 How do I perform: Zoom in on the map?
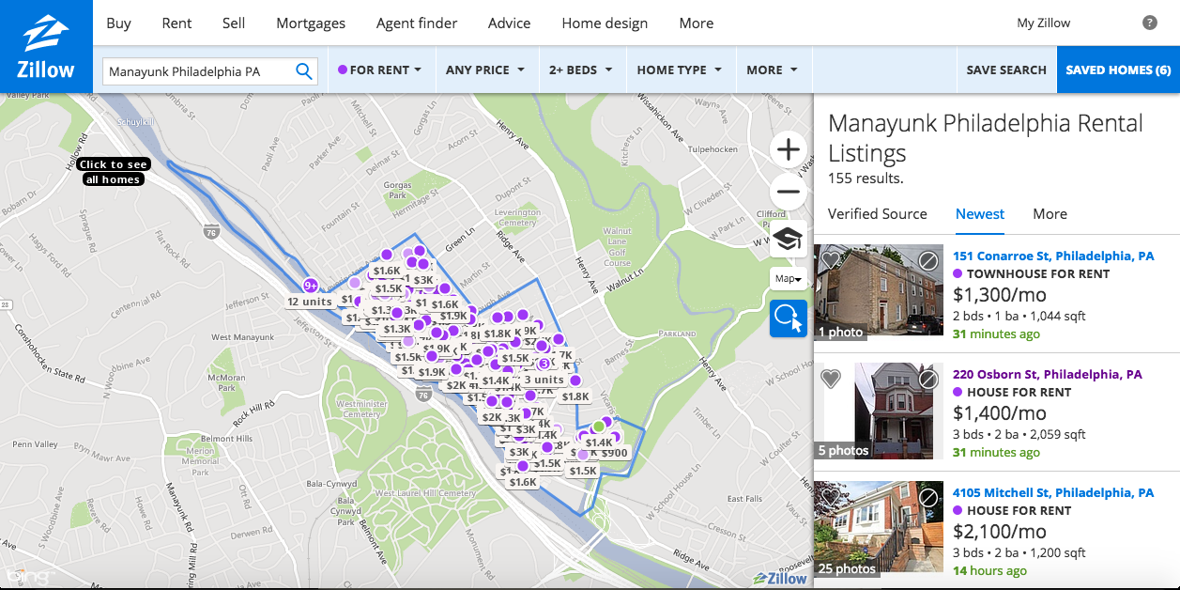tap(789, 149)
